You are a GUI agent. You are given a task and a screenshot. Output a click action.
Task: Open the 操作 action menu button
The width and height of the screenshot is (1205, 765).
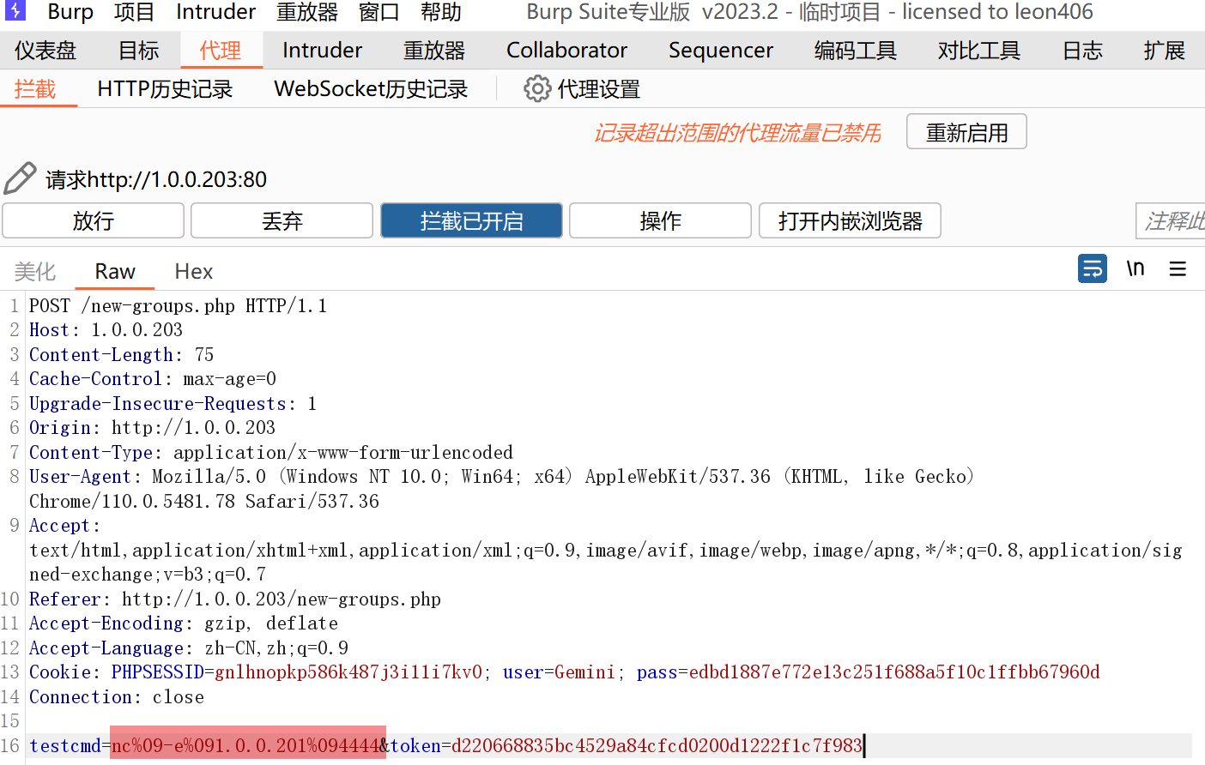660,220
